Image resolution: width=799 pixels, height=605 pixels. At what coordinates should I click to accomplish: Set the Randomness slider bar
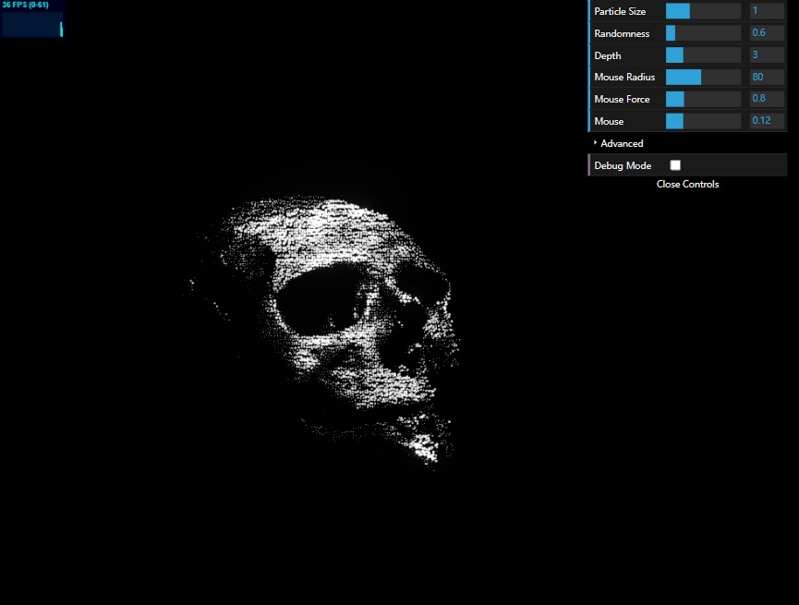pyautogui.click(x=703, y=33)
